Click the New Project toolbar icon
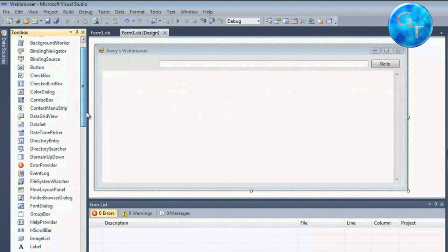448x252 pixels. [x=9, y=21]
